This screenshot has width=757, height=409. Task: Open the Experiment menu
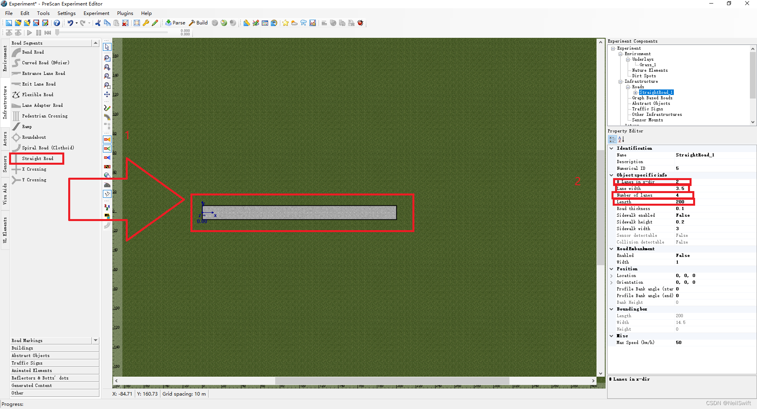[x=96, y=13]
